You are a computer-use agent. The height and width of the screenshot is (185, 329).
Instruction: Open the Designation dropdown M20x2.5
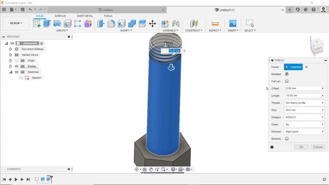(304, 117)
